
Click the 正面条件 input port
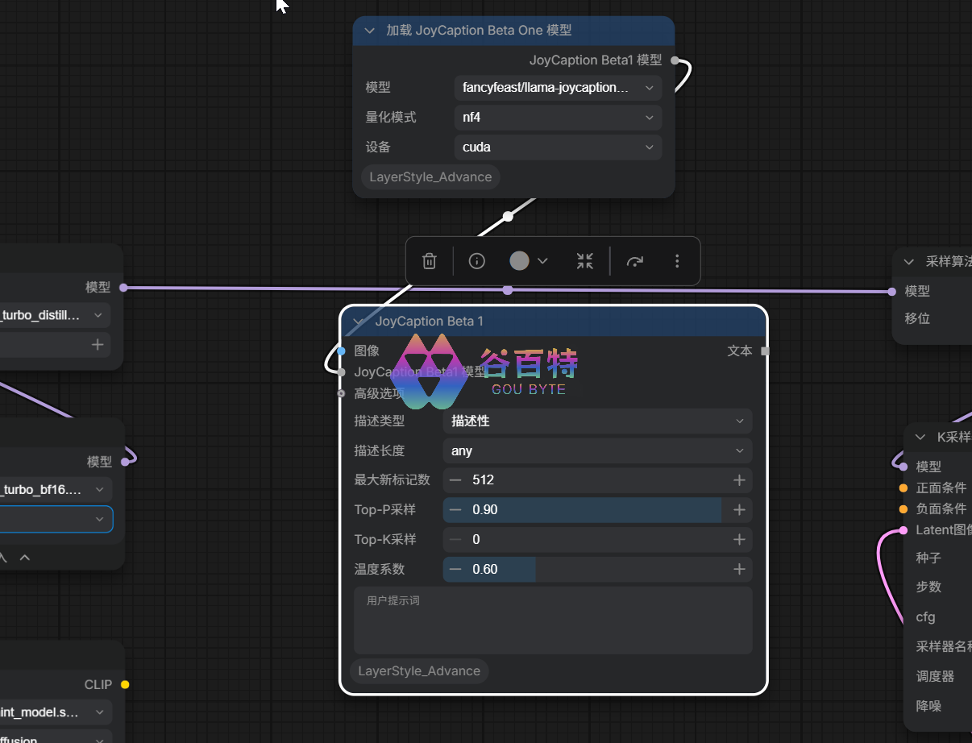click(903, 488)
